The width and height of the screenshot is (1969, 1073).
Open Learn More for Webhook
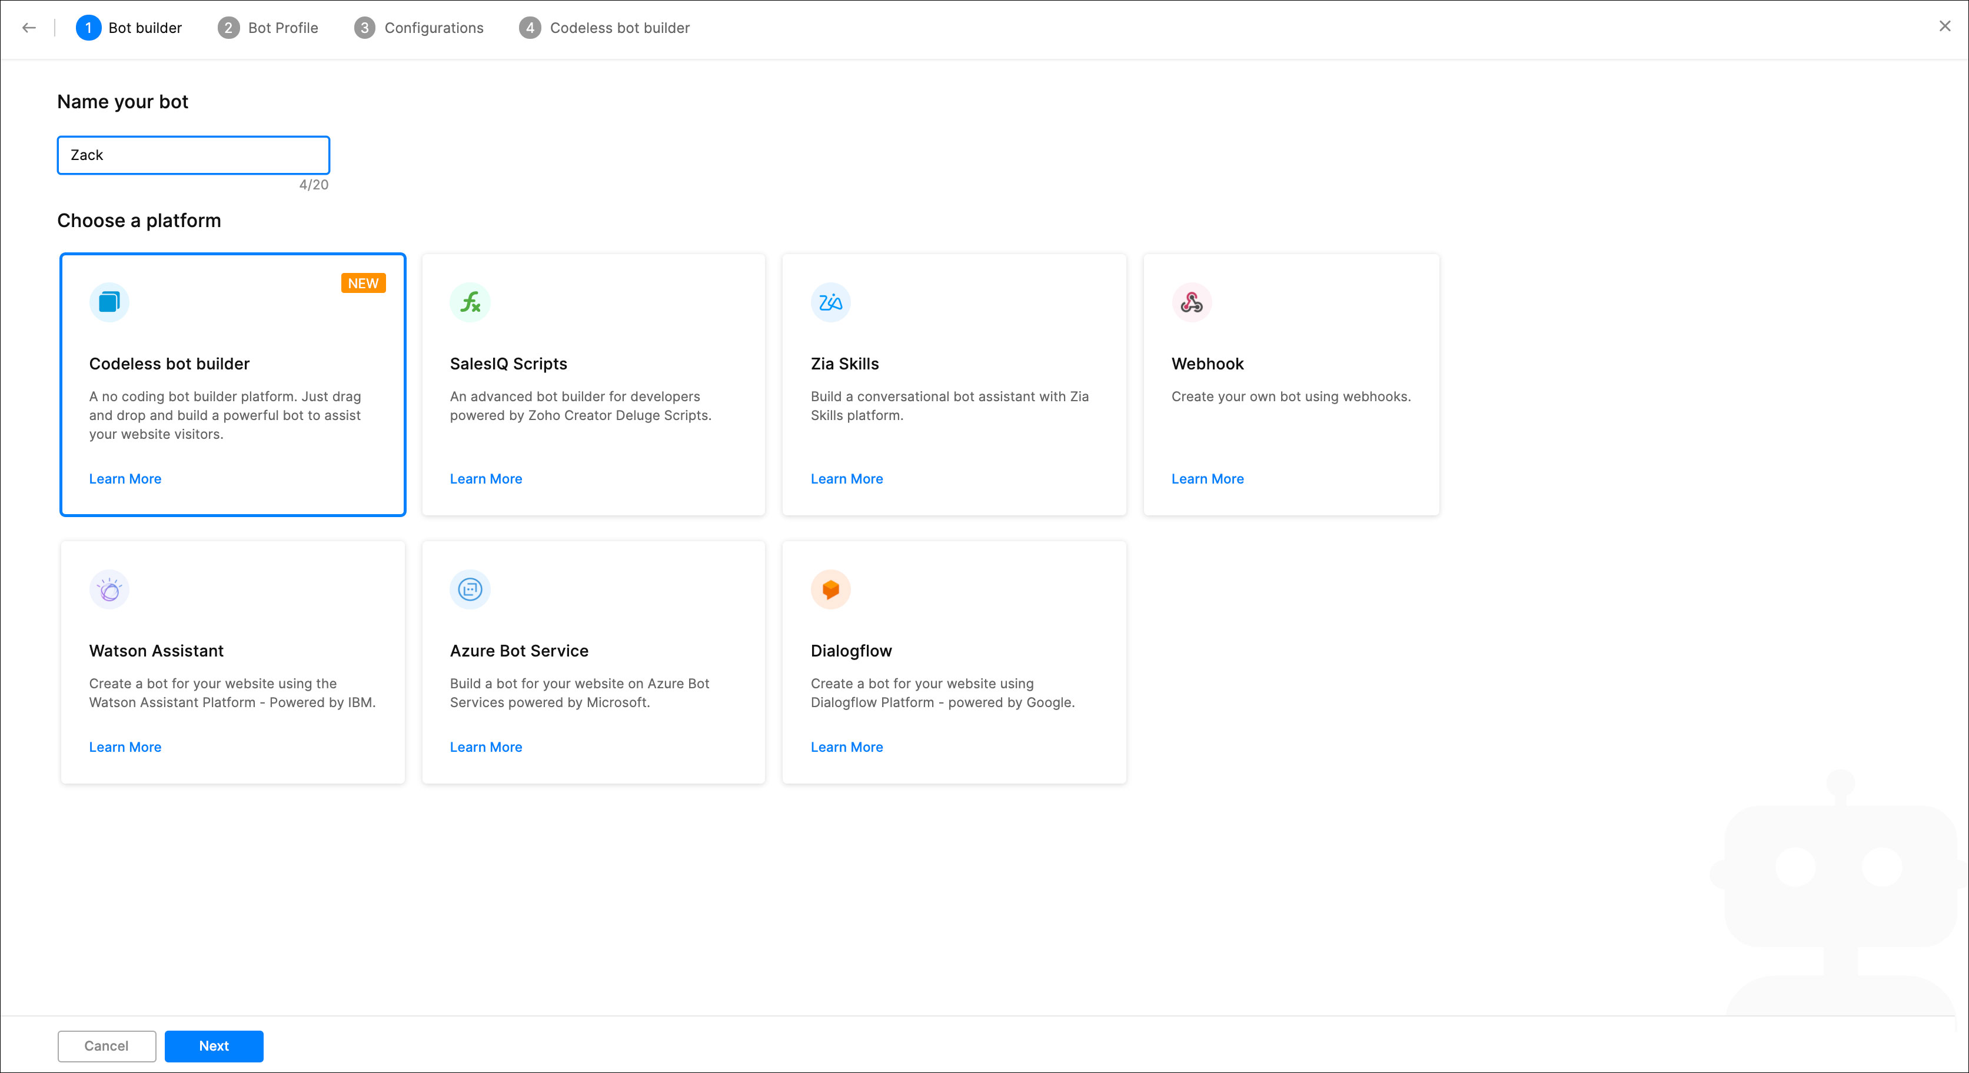tap(1208, 478)
